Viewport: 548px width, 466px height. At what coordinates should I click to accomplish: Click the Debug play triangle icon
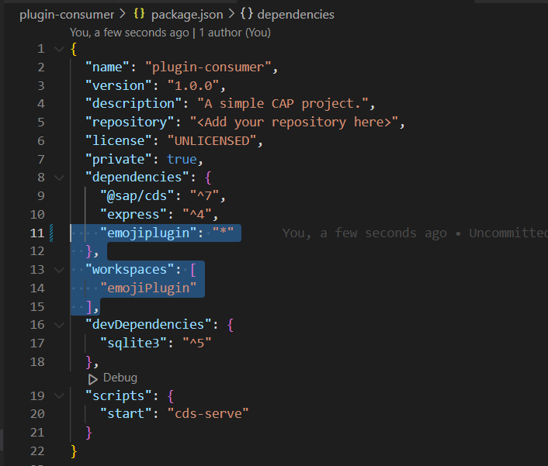[92, 379]
